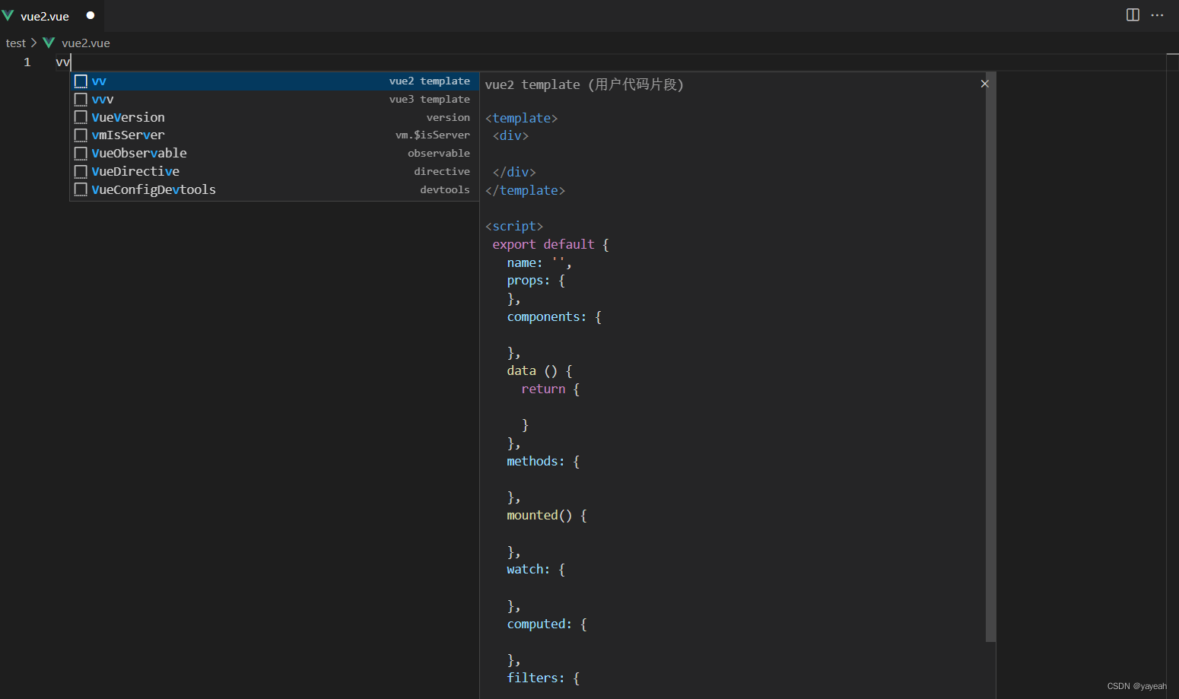Screen dimensions: 1179x699
Task: Click the 'watch: {' line in preview
Action: (535, 569)
